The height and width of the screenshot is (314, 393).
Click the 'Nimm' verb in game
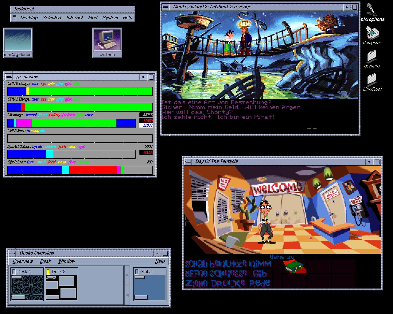260,264
